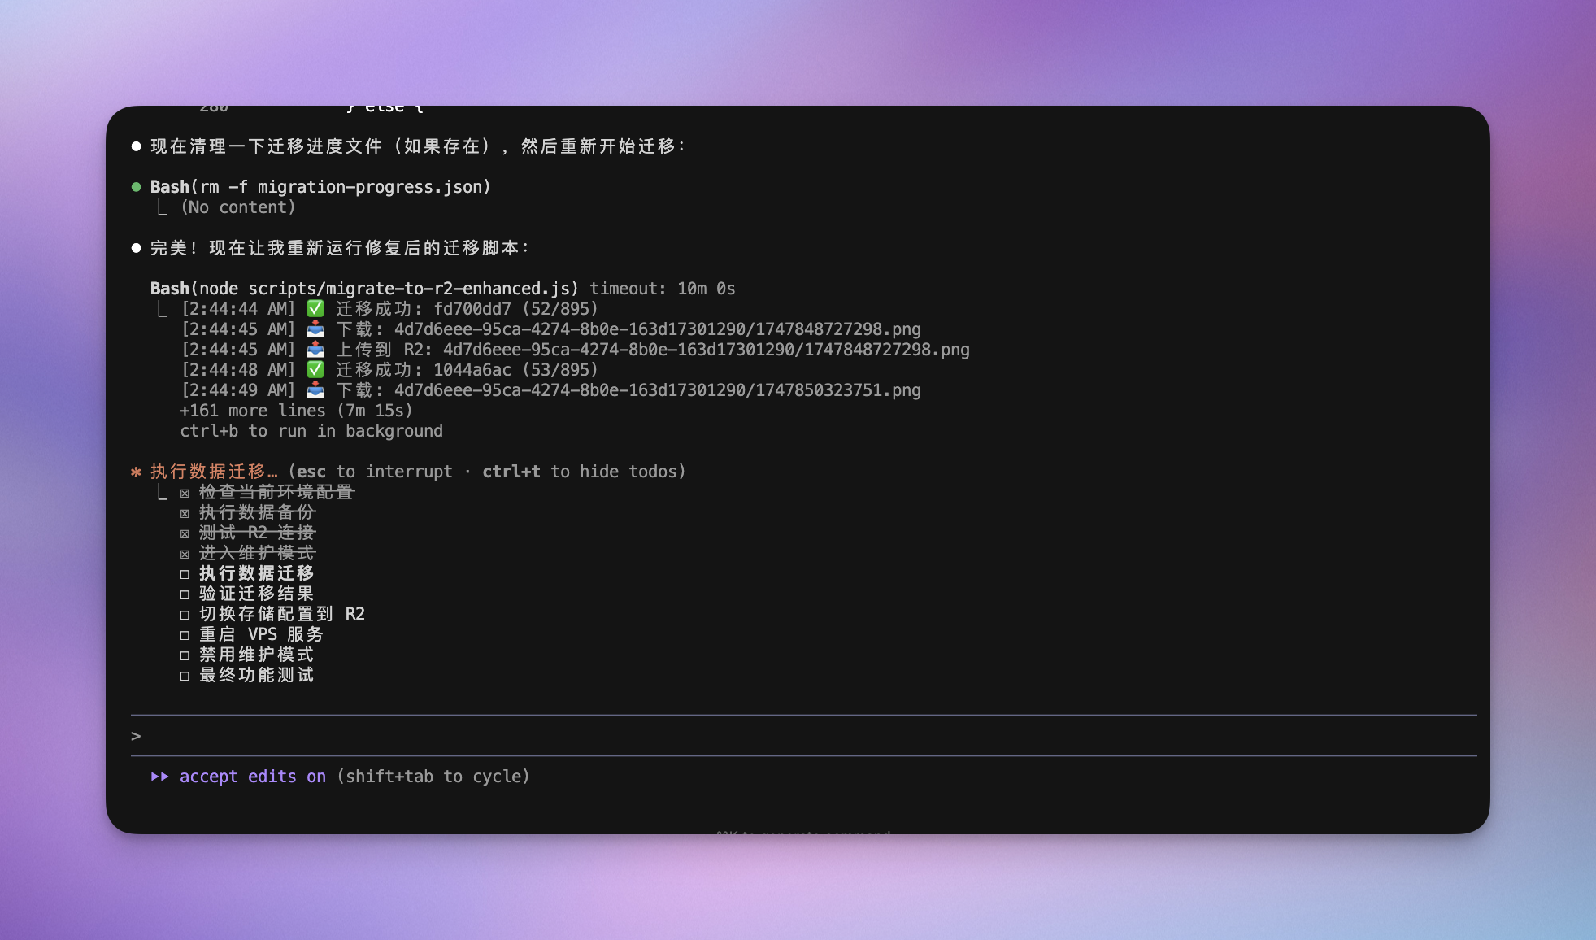
Task: Click ctrl+b to run in background hint
Action: (311, 431)
